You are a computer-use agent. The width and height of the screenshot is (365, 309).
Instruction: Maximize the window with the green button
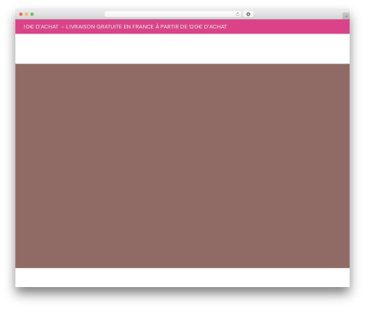click(32, 14)
